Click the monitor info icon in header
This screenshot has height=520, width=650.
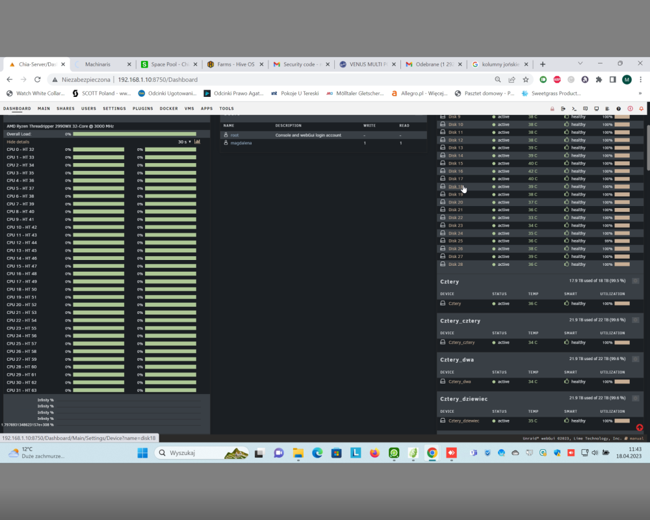pyautogui.click(x=597, y=109)
